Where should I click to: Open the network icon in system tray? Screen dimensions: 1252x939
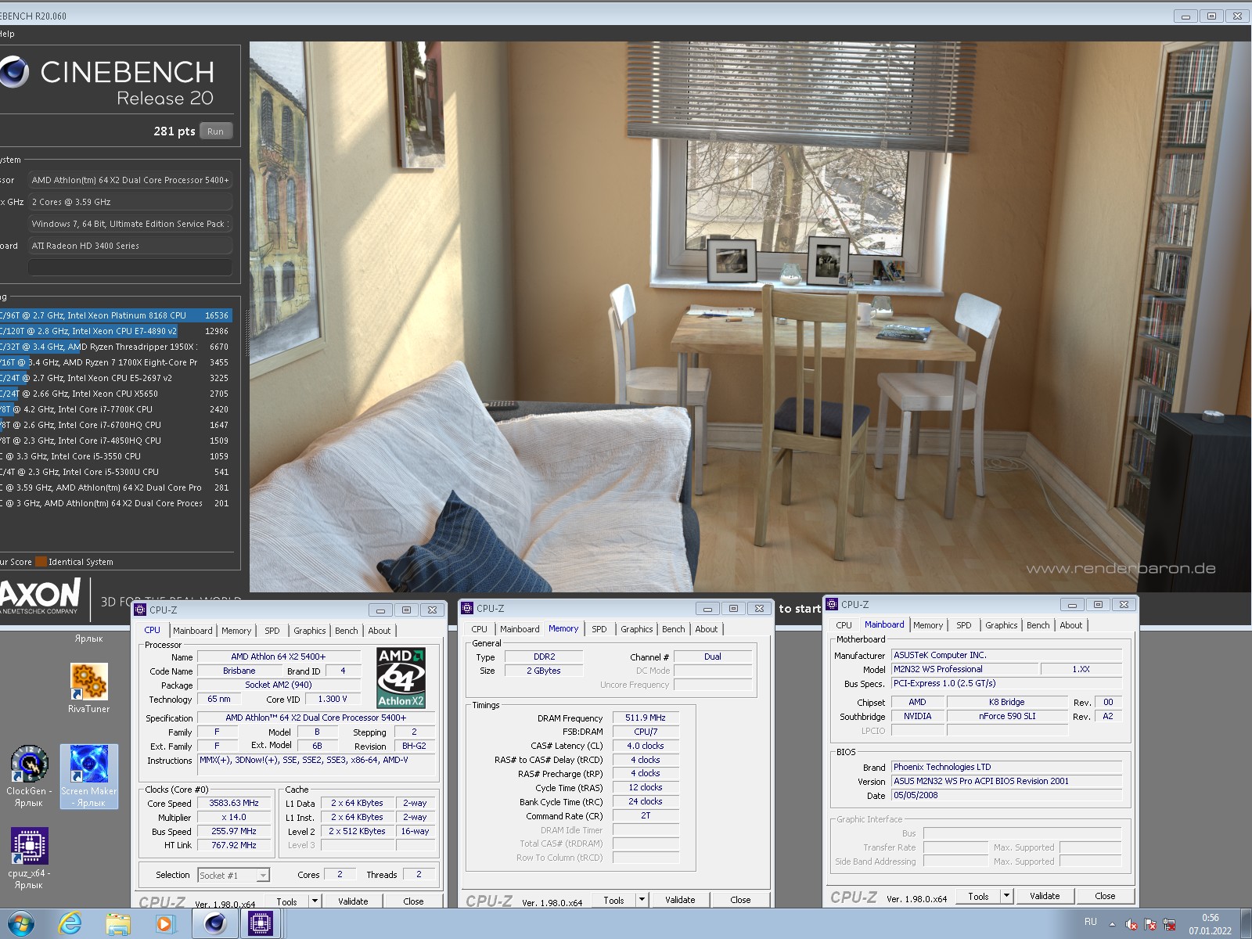coord(1170,924)
